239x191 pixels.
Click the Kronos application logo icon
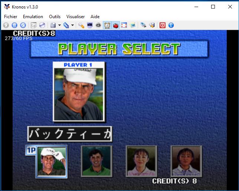click(x=7, y=7)
